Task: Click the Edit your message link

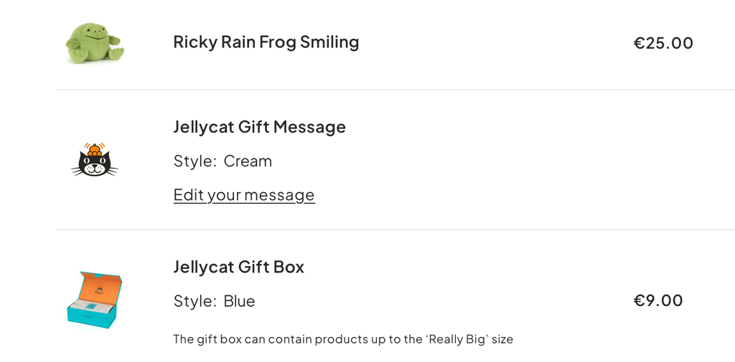Action: click(244, 195)
